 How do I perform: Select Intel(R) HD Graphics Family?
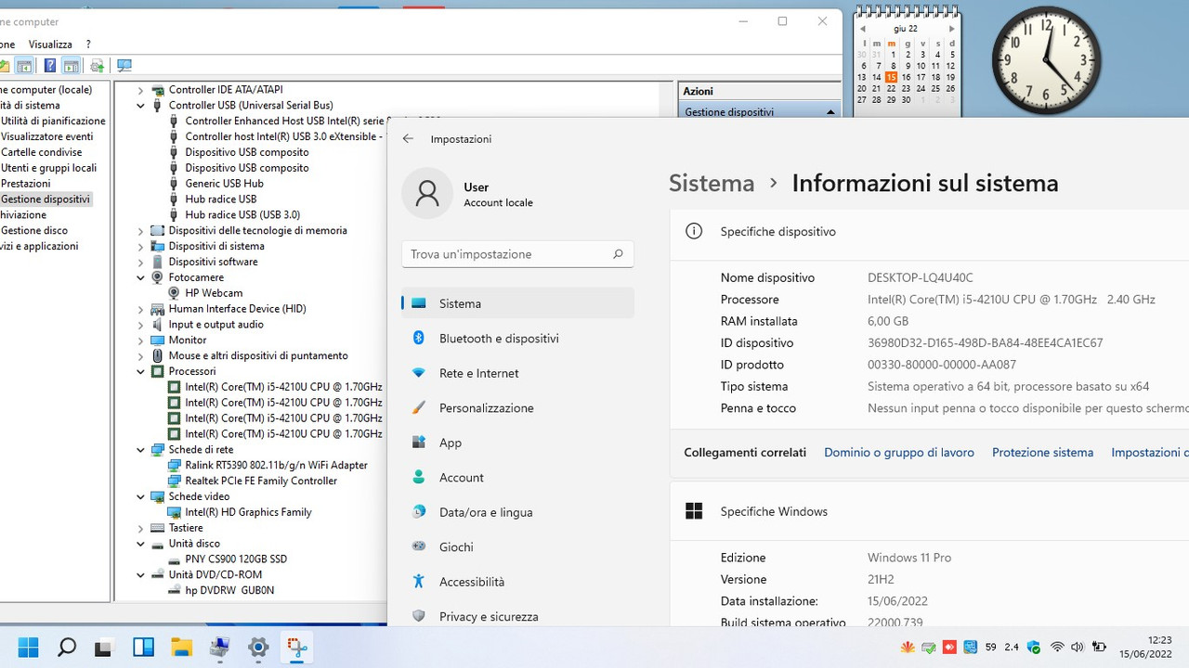coord(248,512)
